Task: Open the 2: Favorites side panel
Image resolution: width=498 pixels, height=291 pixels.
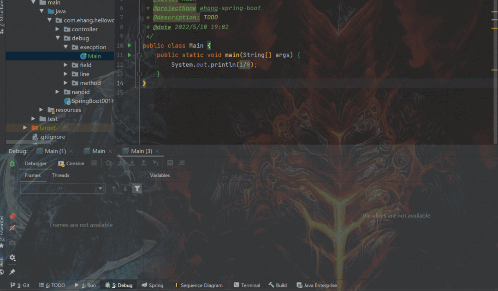Action: click(2, 232)
